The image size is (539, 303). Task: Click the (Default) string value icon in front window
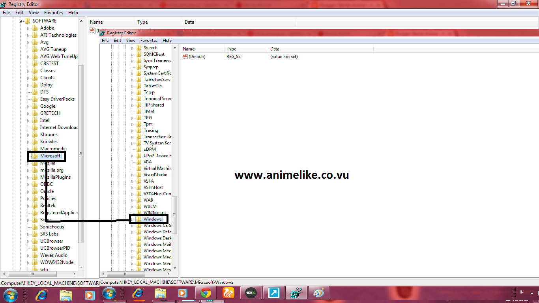tap(185, 56)
